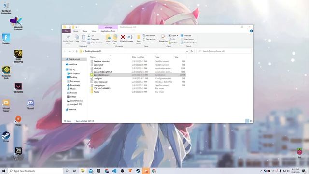Screen dimensions: 309x174
Task: Open Task View on the taskbar
Action: click(75, 171)
